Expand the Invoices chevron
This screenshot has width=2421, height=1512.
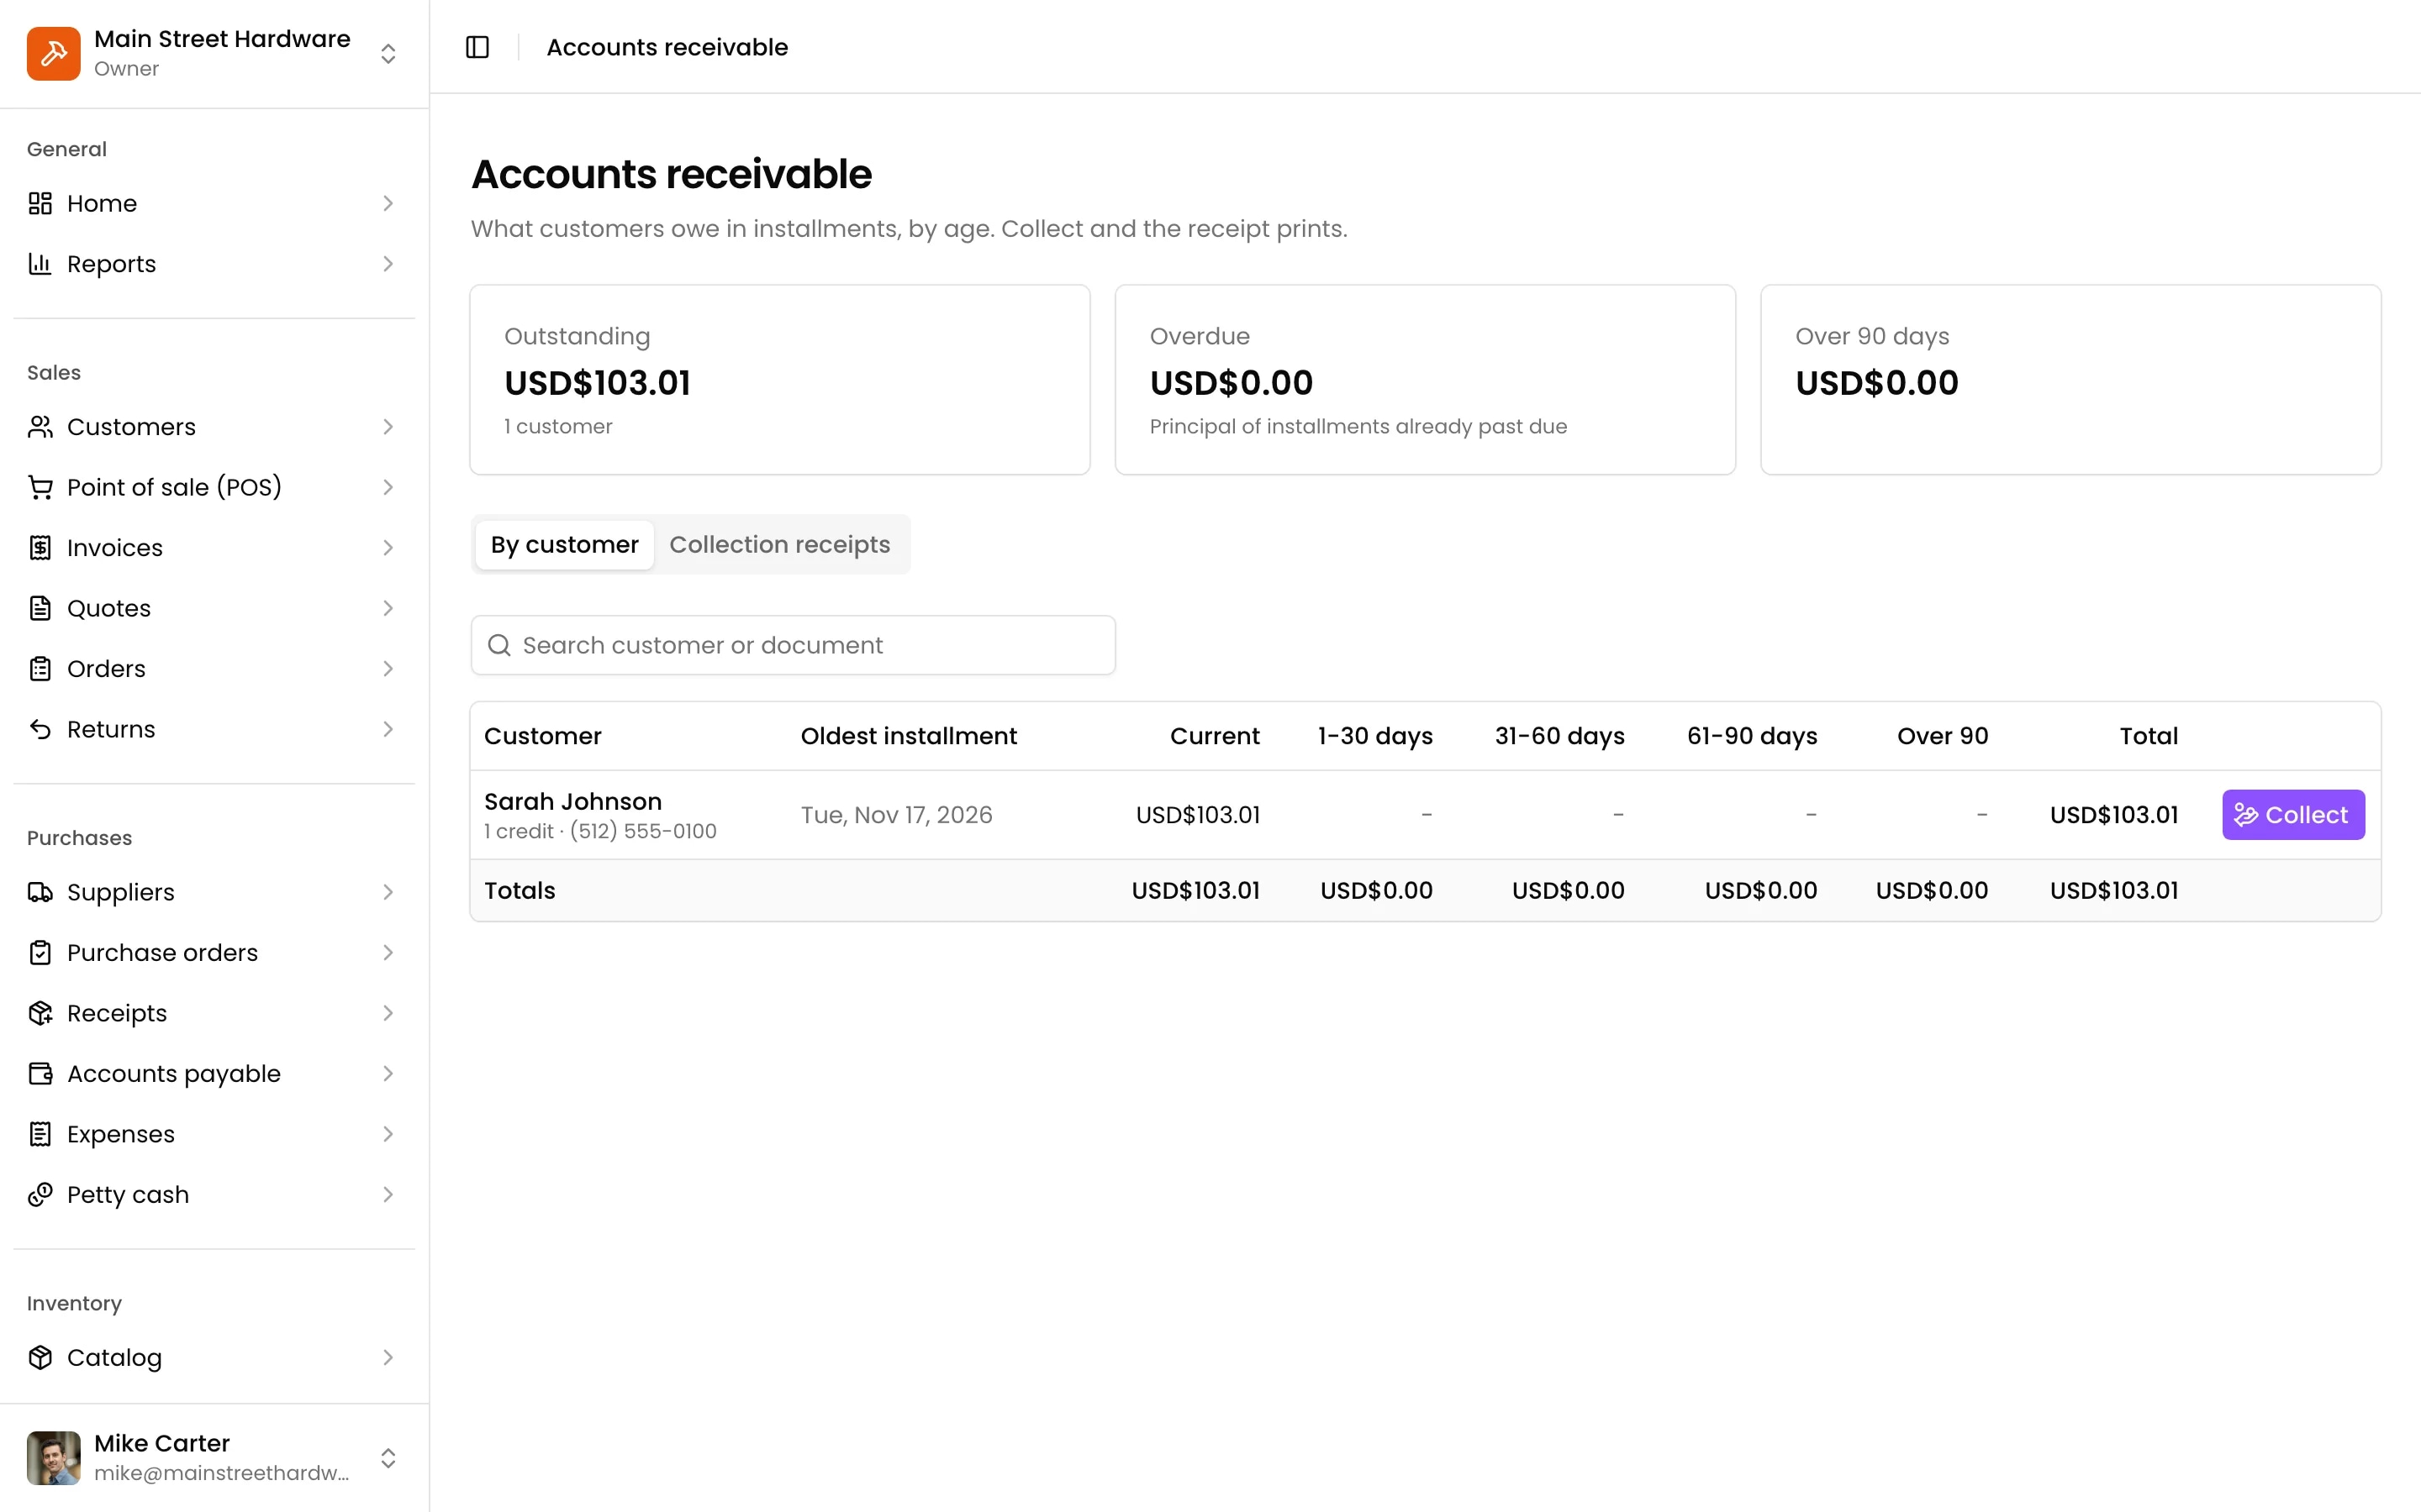pos(388,548)
